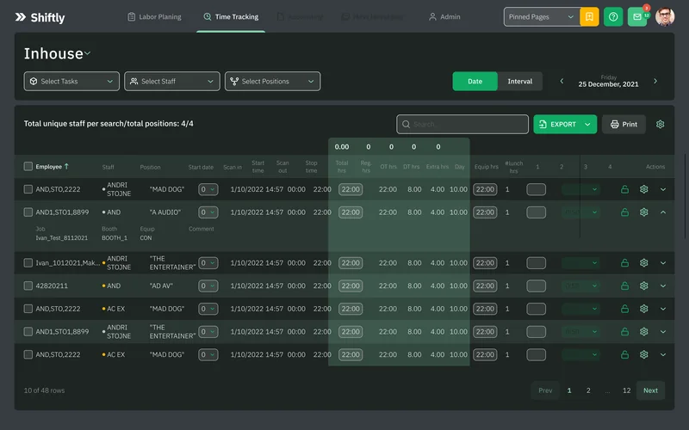The width and height of the screenshot is (689, 430).
Task: Expand the 42820211 row details
Action: (663, 286)
